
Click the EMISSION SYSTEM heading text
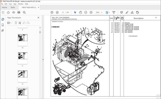57,22
